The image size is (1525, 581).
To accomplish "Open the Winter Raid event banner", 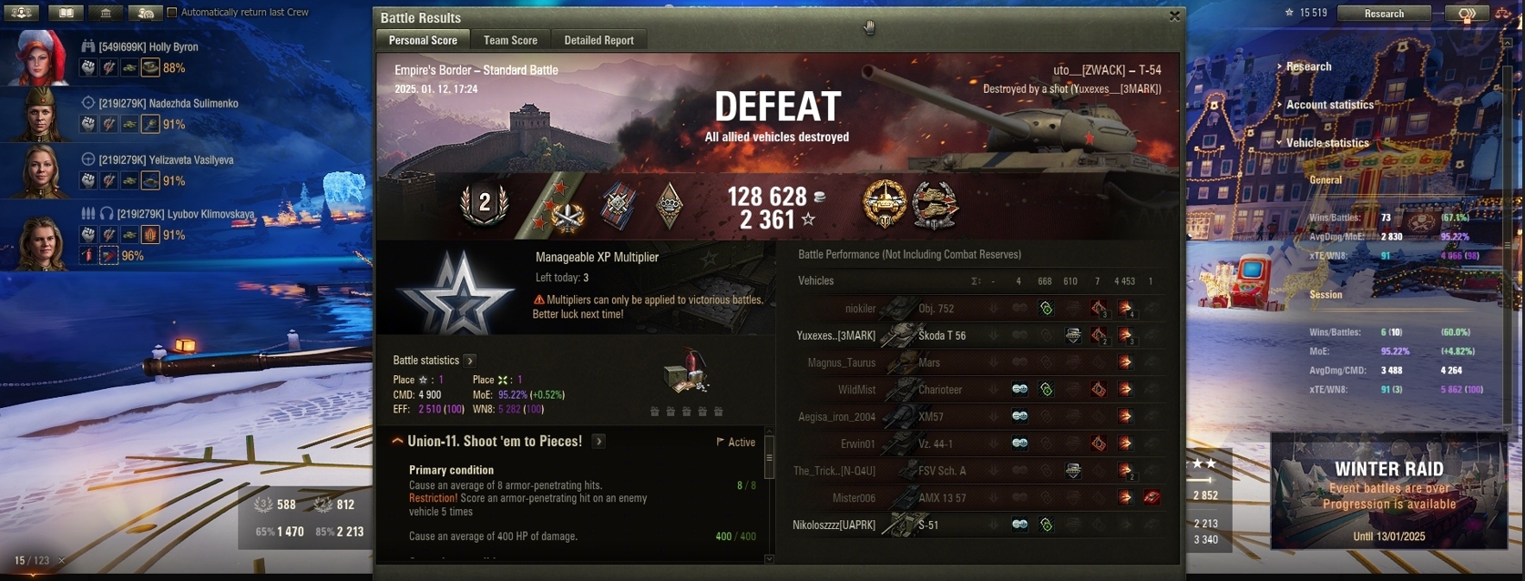I will pyautogui.click(x=1388, y=491).
